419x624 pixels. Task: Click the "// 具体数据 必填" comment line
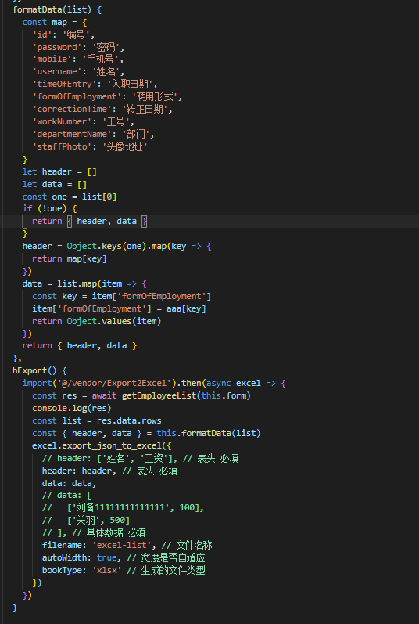(x=94, y=533)
